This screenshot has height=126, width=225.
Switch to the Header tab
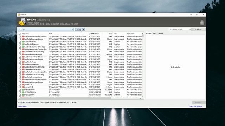(x=161, y=34)
